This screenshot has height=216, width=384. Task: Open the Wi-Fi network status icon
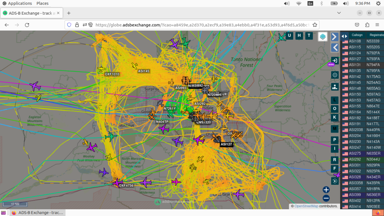(x=298, y=3)
